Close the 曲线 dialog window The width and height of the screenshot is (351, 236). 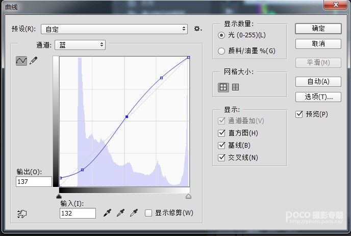click(335, 5)
